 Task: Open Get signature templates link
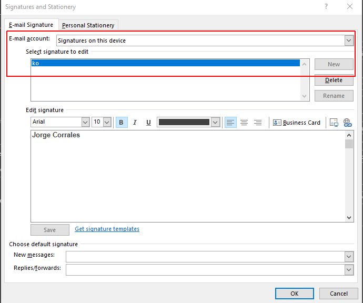click(x=107, y=229)
